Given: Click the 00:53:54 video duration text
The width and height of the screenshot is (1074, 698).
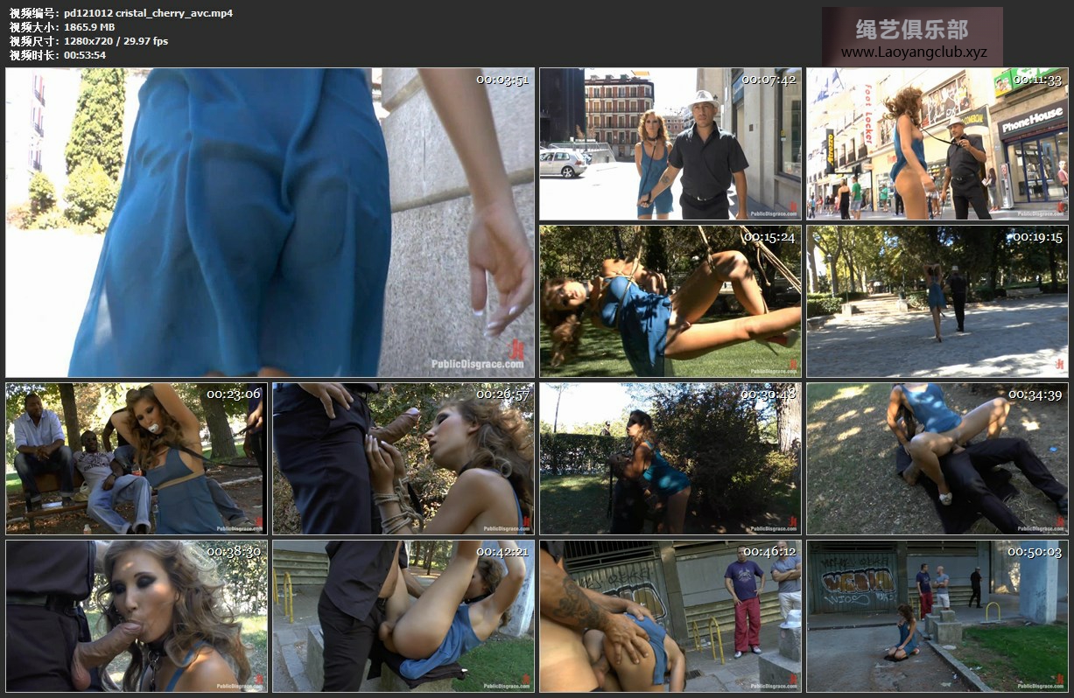Looking at the screenshot, I should click(85, 55).
